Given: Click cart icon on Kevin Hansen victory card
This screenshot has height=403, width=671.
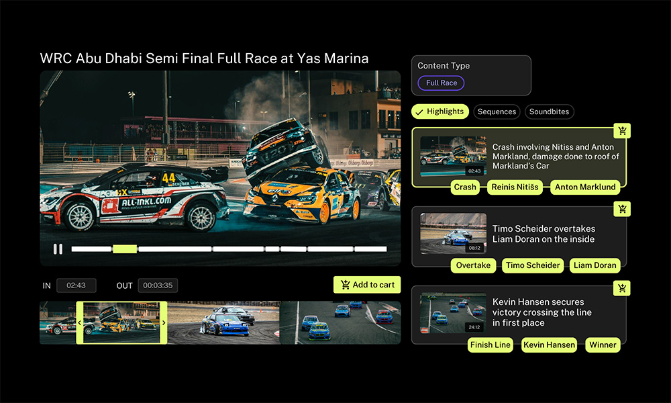Looking at the screenshot, I should point(623,288).
